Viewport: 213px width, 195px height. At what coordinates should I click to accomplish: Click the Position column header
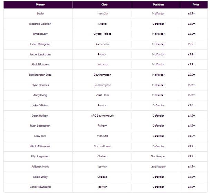pyautogui.click(x=158, y=5)
